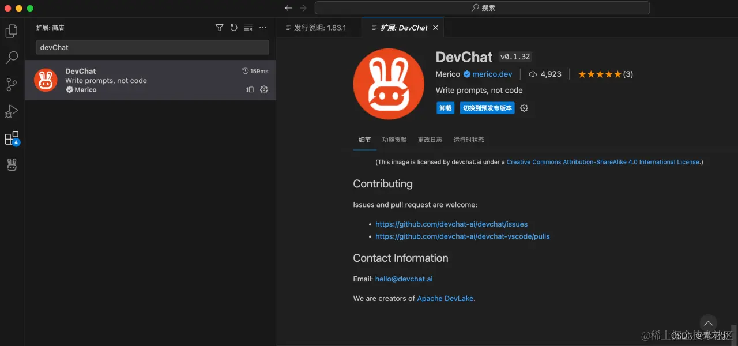Click the scroll-to-top arrow button
This screenshot has height=346, width=738.
[708, 324]
